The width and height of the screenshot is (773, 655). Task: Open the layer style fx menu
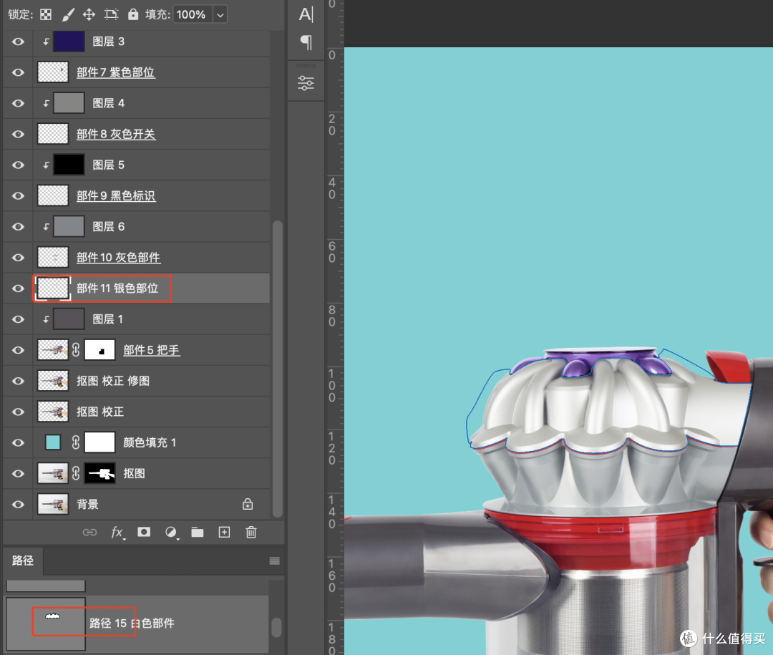click(117, 532)
